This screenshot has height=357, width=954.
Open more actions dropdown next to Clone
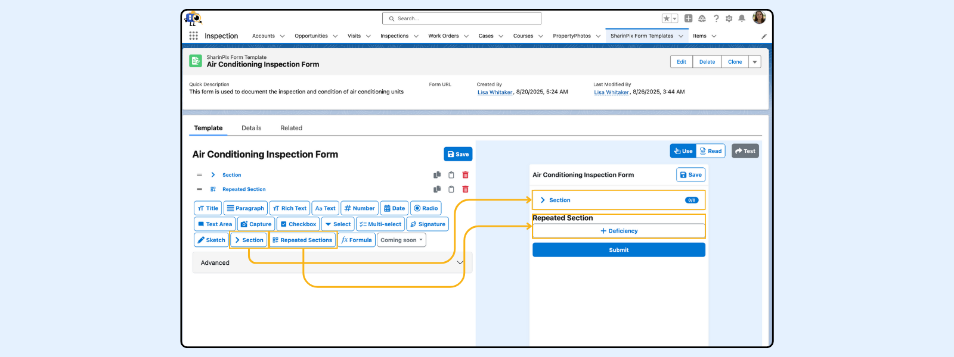(x=755, y=62)
